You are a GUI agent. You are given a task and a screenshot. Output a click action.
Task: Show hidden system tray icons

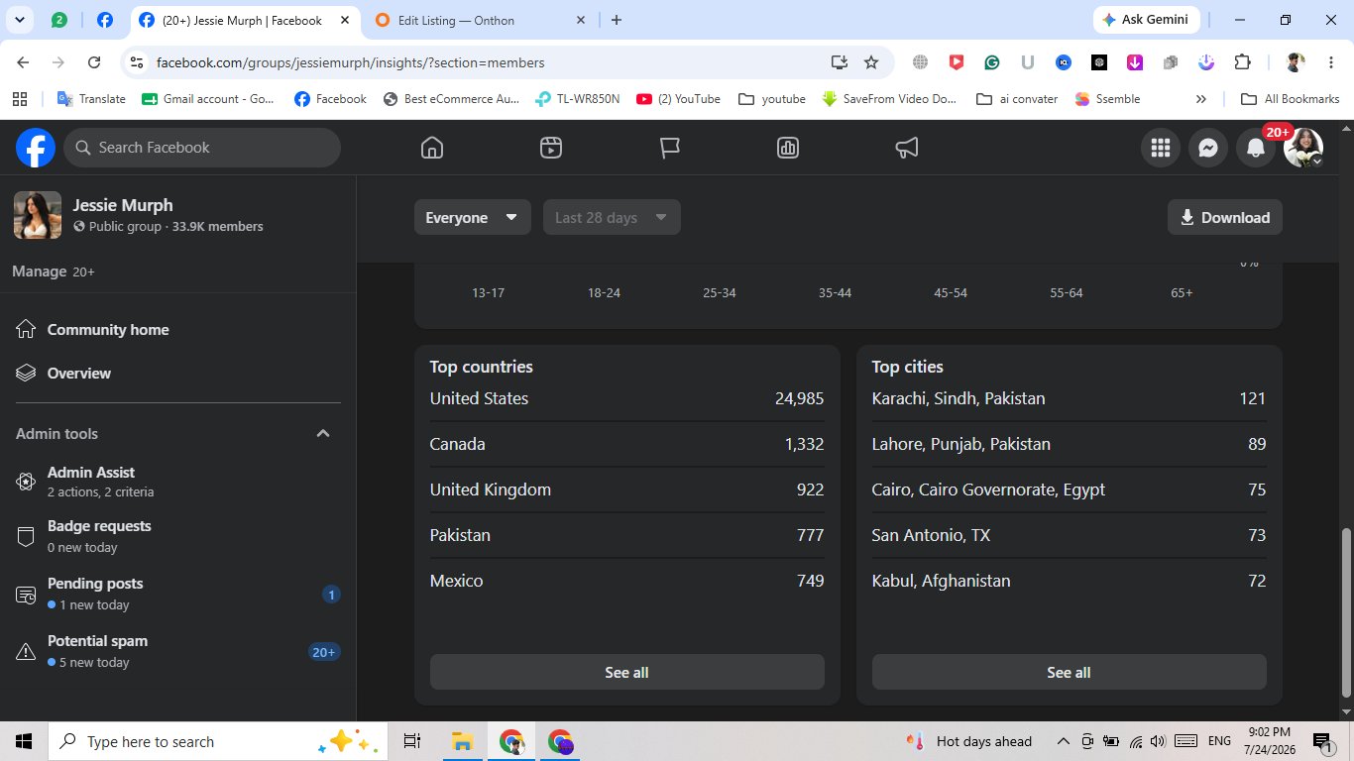pyautogui.click(x=1063, y=741)
